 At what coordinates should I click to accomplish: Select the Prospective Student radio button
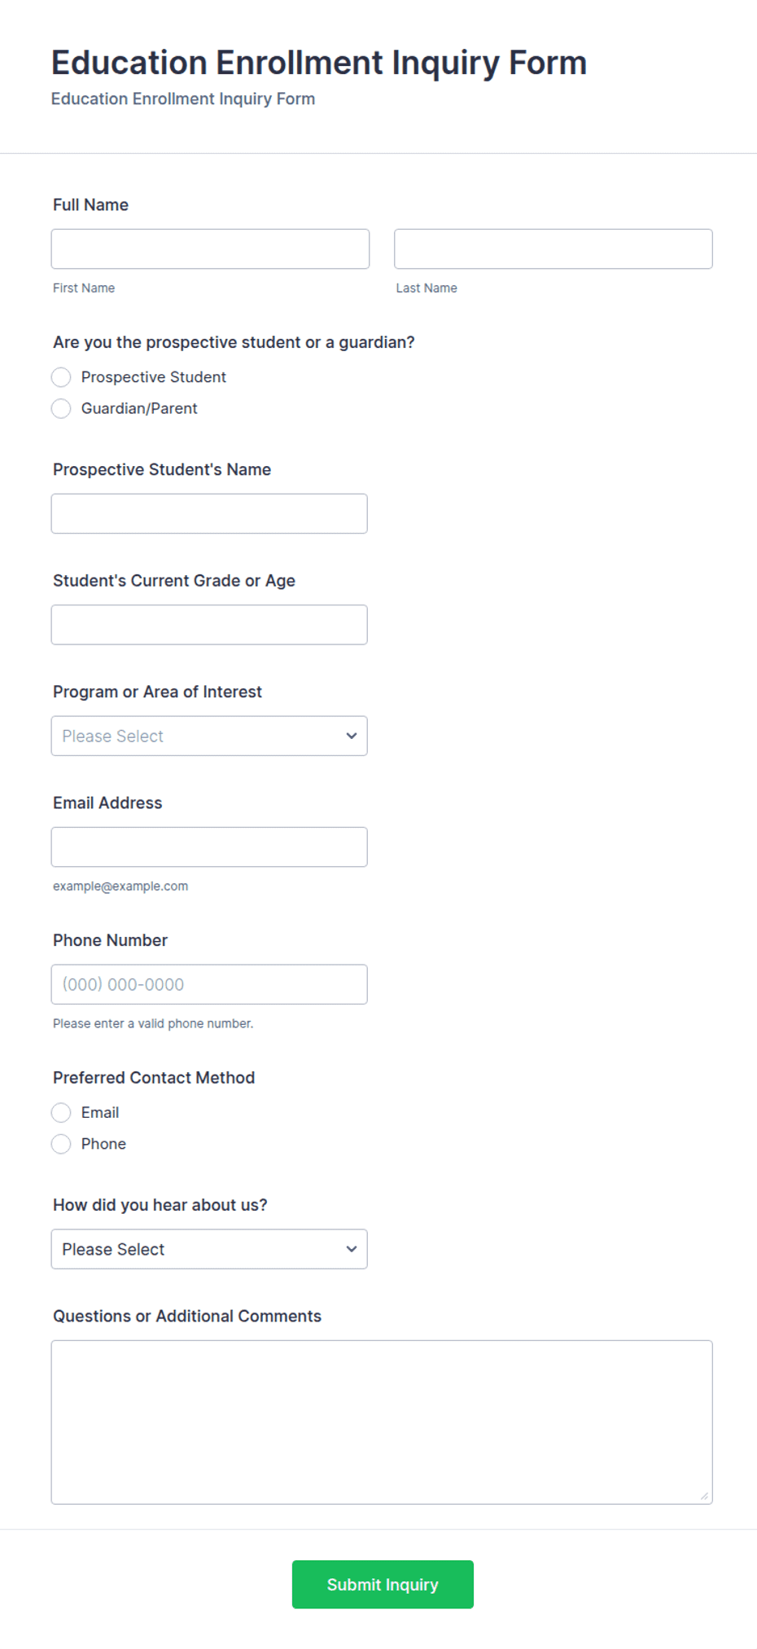point(61,377)
